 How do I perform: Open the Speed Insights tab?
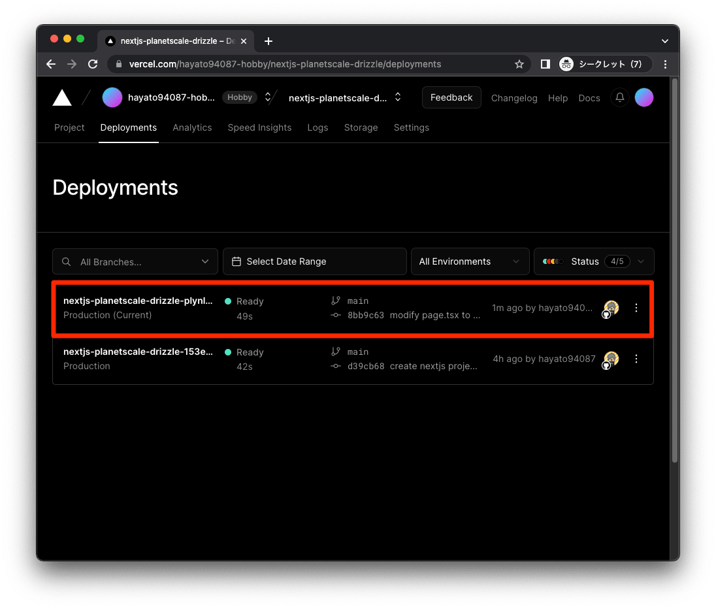point(259,127)
